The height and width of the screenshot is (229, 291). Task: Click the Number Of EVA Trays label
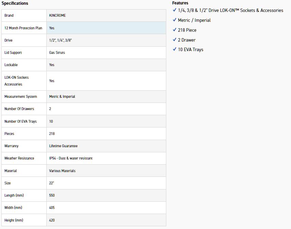click(x=20, y=121)
